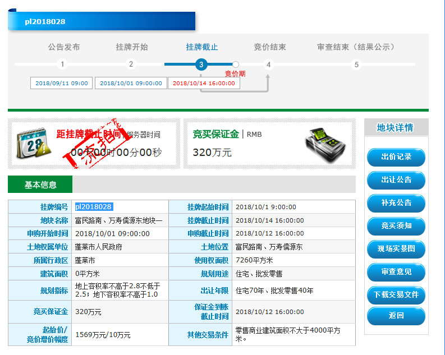
Task: Open 审查意见 review opinions
Action: tap(396, 272)
